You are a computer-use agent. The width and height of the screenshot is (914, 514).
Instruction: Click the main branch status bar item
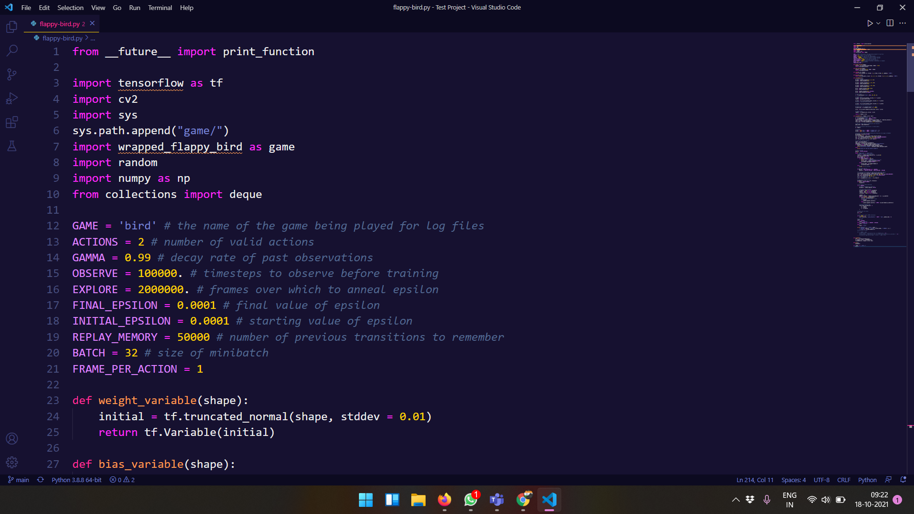click(x=19, y=480)
